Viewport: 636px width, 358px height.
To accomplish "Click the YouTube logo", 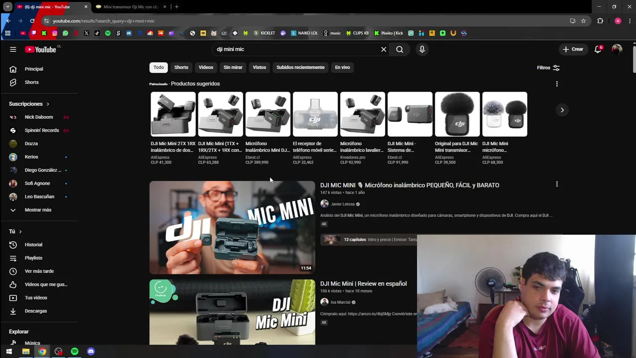I will [x=41, y=49].
